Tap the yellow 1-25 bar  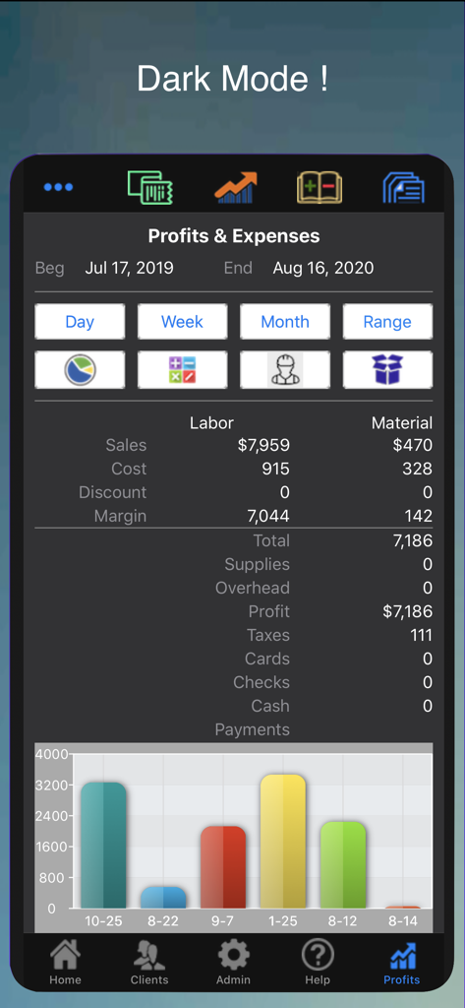(x=282, y=841)
